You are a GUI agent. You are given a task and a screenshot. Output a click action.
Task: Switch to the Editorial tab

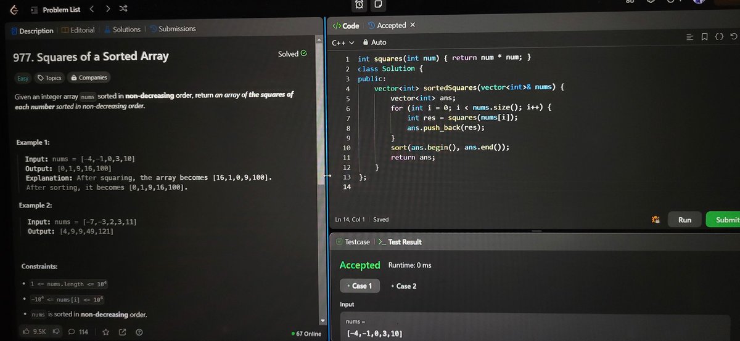pyautogui.click(x=78, y=30)
